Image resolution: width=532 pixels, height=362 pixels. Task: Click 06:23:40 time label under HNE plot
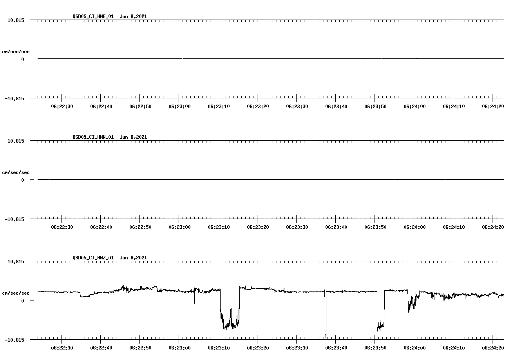[x=336, y=107]
